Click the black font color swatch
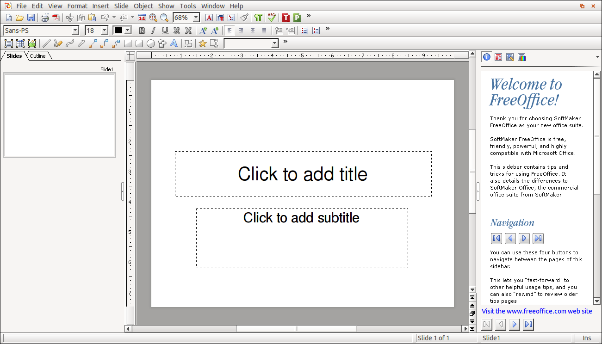This screenshot has width=602, height=344. [118, 31]
